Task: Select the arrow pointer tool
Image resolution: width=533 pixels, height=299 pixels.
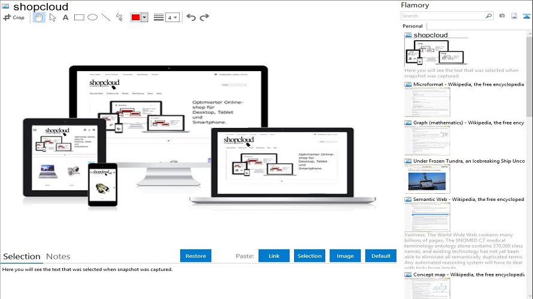Action: point(52,17)
